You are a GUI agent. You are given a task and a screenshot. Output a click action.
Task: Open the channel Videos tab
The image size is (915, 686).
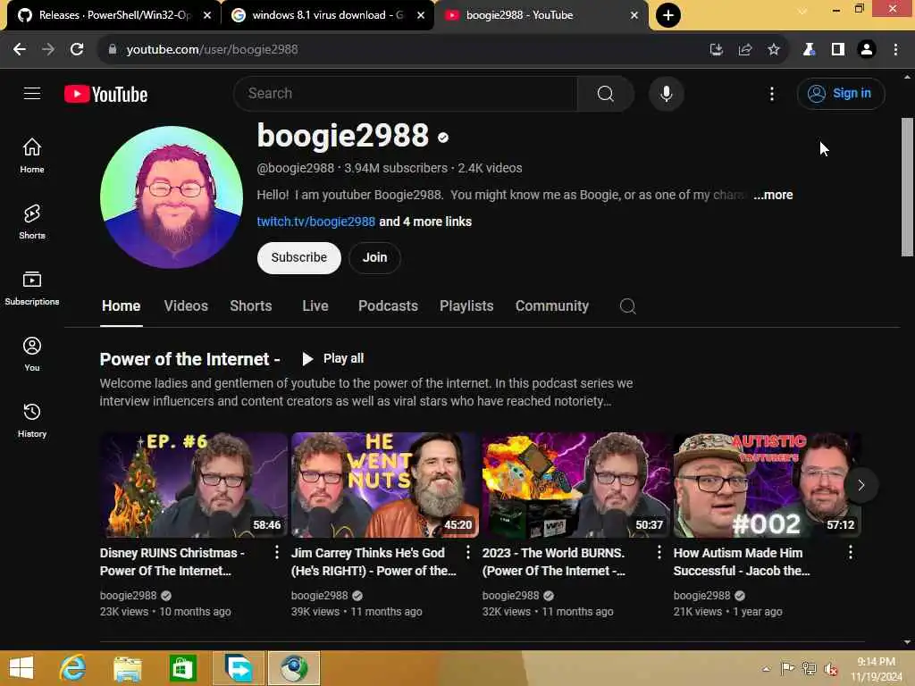click(x=186, y=305)
